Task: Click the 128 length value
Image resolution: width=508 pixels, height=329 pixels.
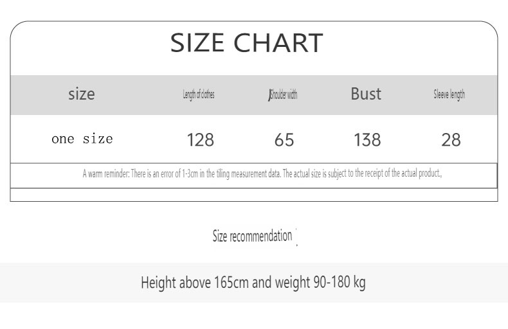Action: [x=201, y=140]
